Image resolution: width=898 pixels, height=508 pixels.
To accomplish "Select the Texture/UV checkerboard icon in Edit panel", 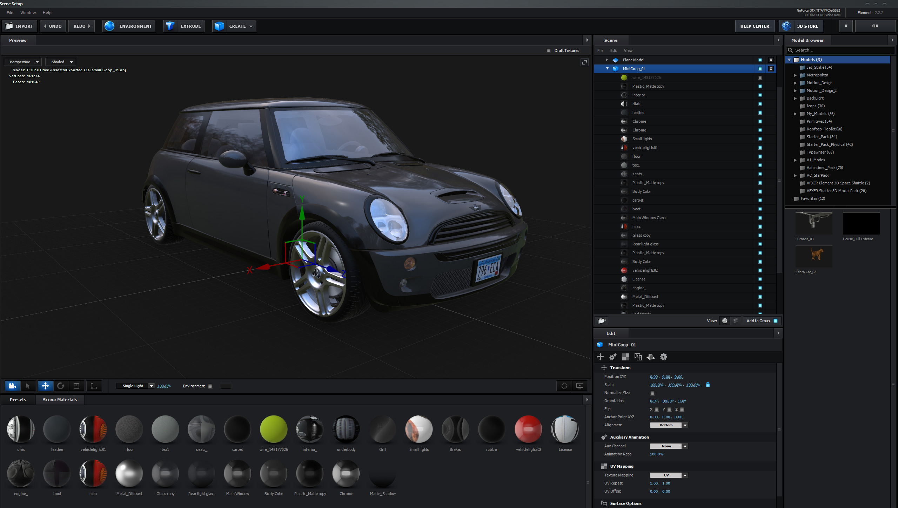I will click(x=625, y=357).
